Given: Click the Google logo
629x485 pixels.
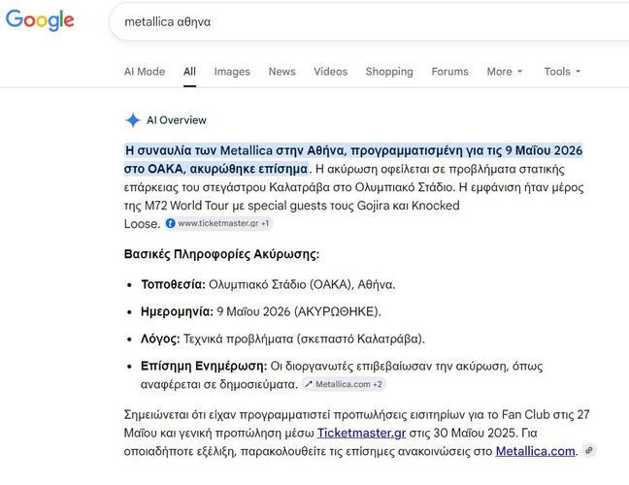Looking at the screenshot, I should (40, 20).
